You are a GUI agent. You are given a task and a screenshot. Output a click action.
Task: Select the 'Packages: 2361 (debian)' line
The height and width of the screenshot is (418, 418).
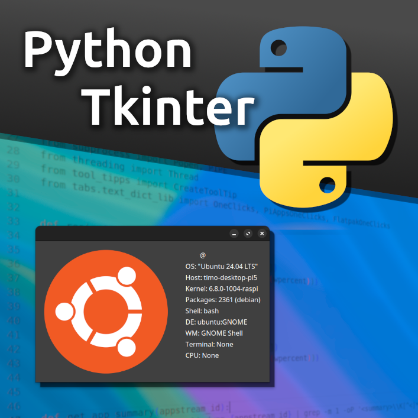coord(223,300)
